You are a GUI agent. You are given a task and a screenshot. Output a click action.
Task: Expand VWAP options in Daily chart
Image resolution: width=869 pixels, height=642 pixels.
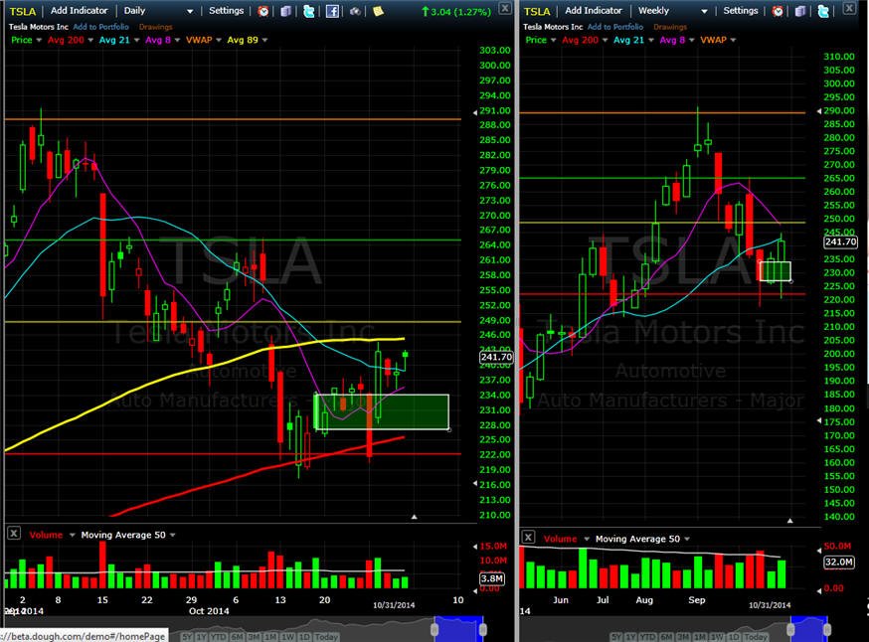coord(219,40)
